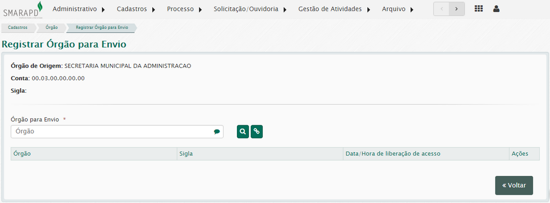Click the SMARAPD logo
550x203 pixels.
23,10
